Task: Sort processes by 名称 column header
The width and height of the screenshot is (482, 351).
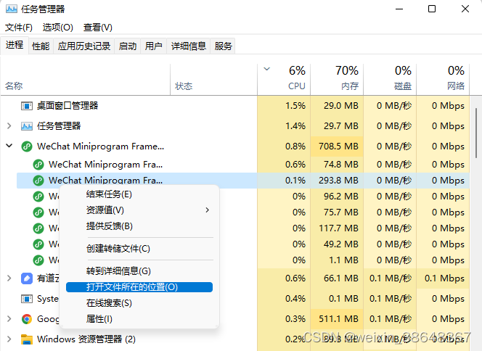Action: point(86,80)
